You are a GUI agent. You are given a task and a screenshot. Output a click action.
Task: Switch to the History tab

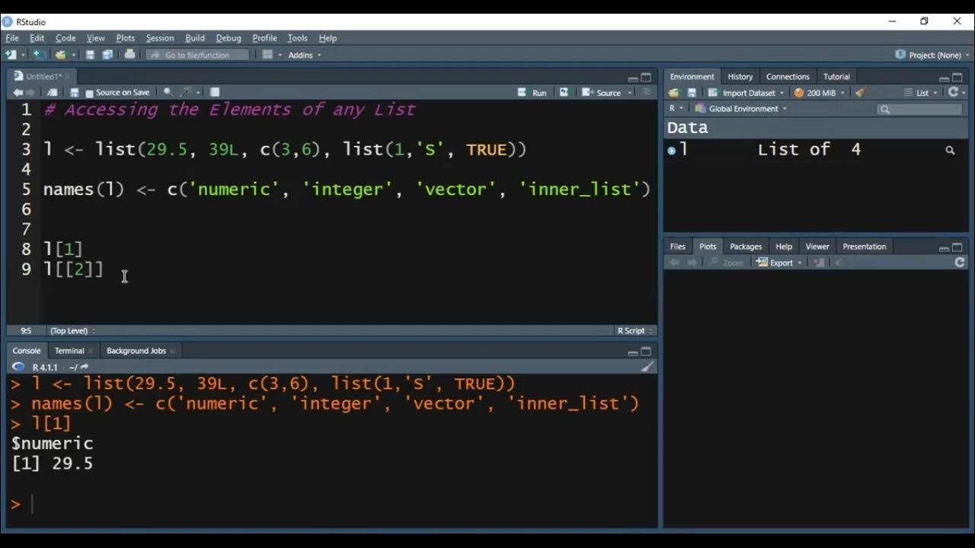[x=740, y=77]
